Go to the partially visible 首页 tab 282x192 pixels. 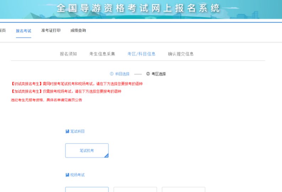point(3,30)
